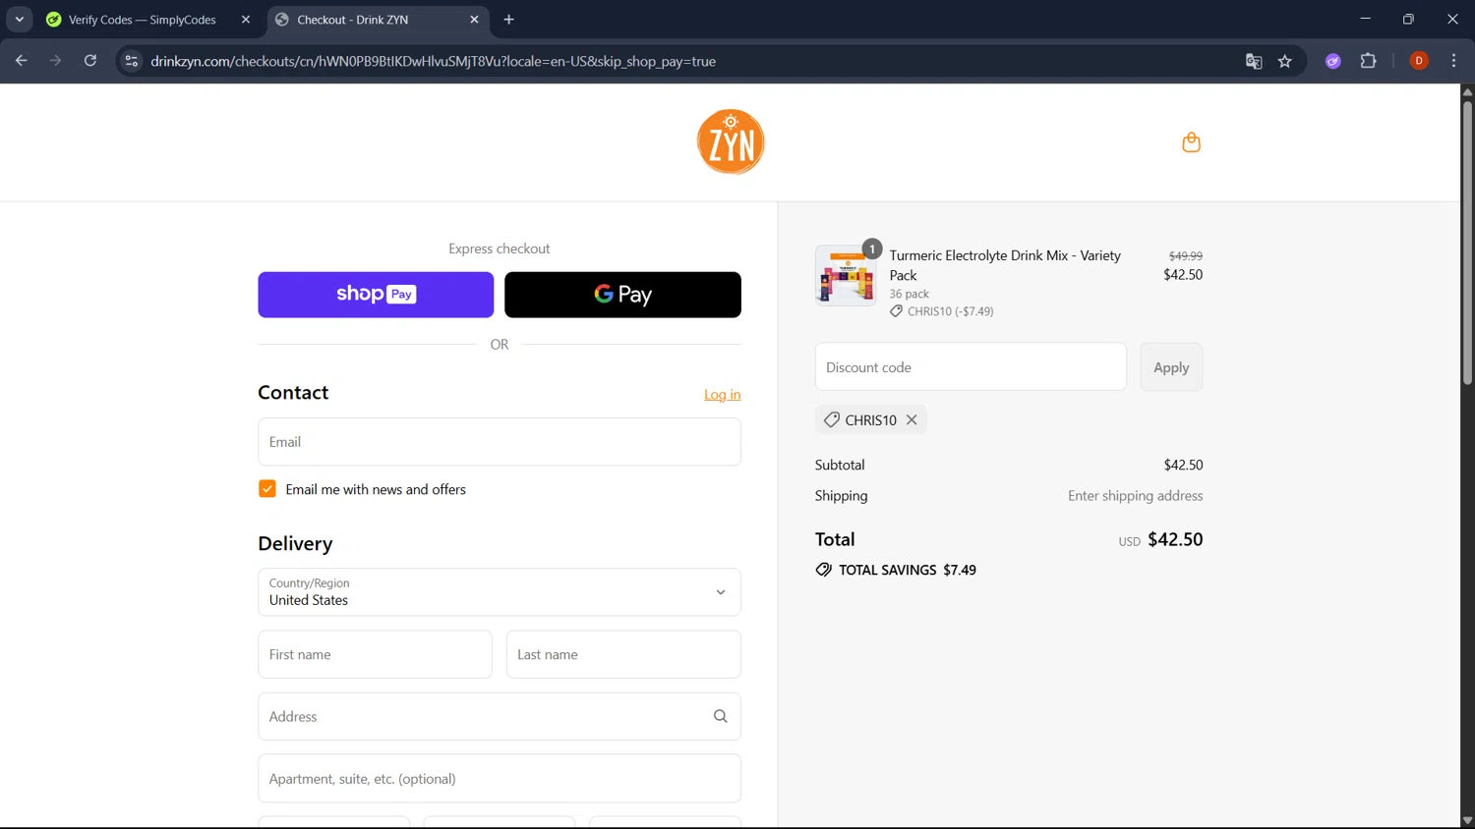Viewport: 1475px width, 829px height.
Task: Close the Checkout Drink ZYN tab
Action: (474, 20)
